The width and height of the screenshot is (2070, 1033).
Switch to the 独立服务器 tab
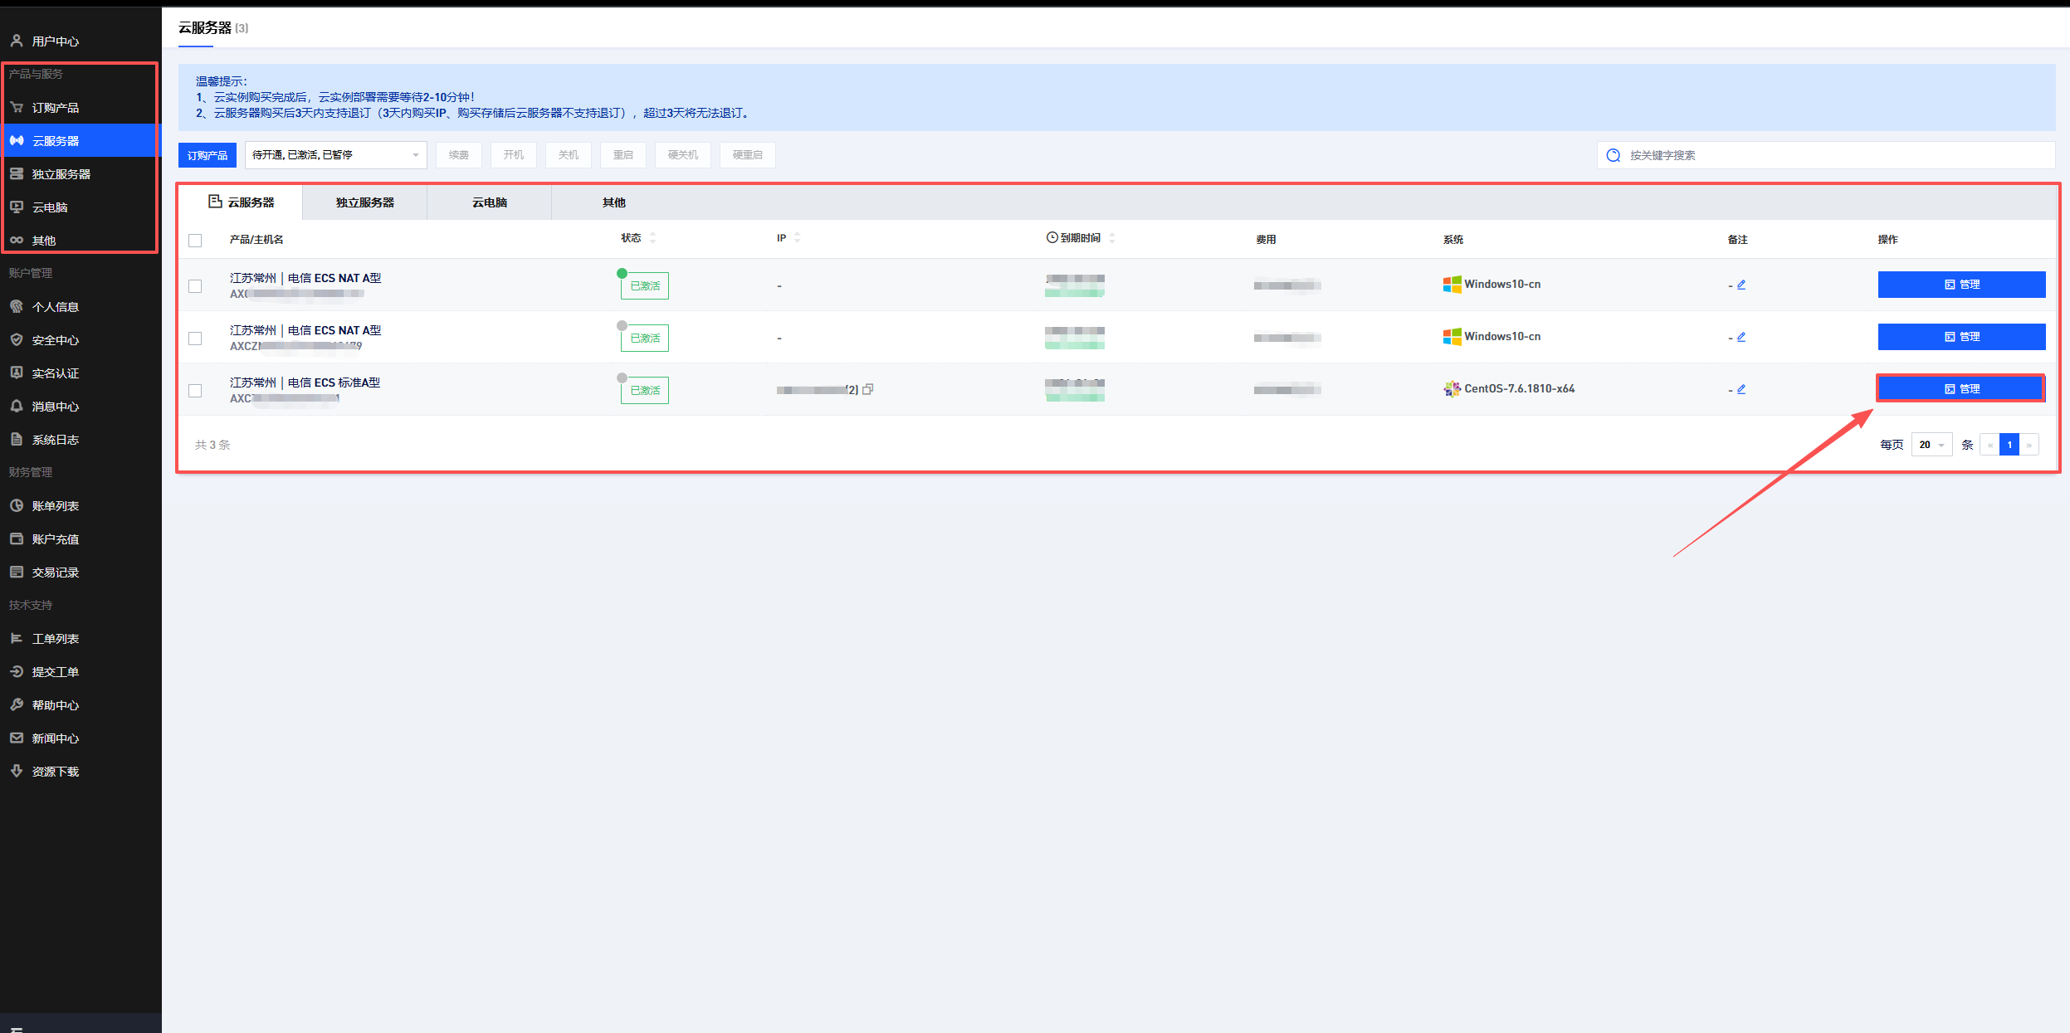364,202
